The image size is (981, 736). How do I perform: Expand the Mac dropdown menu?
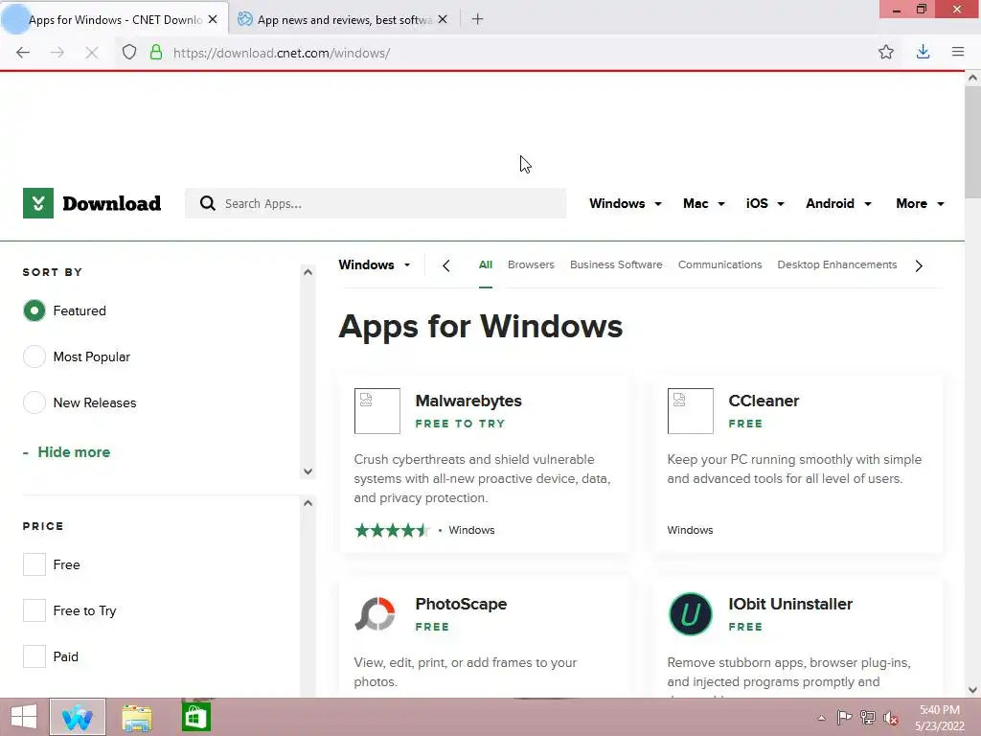coord(704,203)
